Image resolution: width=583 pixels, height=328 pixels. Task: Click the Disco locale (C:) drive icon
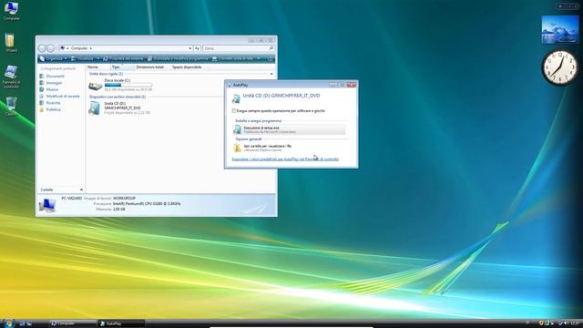point(96,87)
